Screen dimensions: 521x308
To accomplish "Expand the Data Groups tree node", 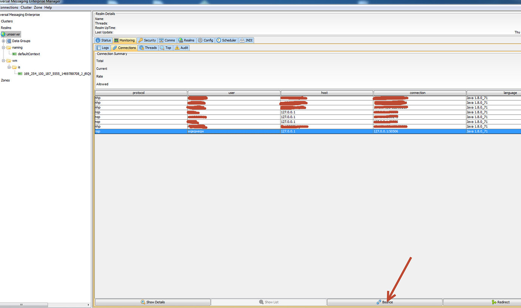I will [x=3, y=41].
